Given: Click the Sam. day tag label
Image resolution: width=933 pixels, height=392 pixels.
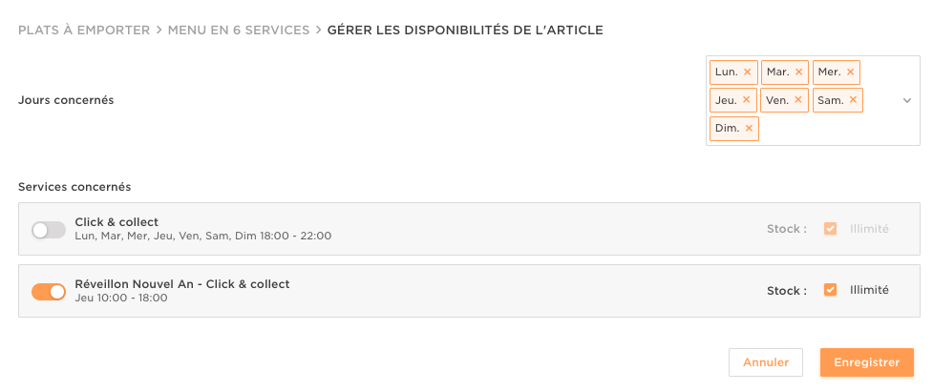Looking at the screenshot, I should pos(830,100).
